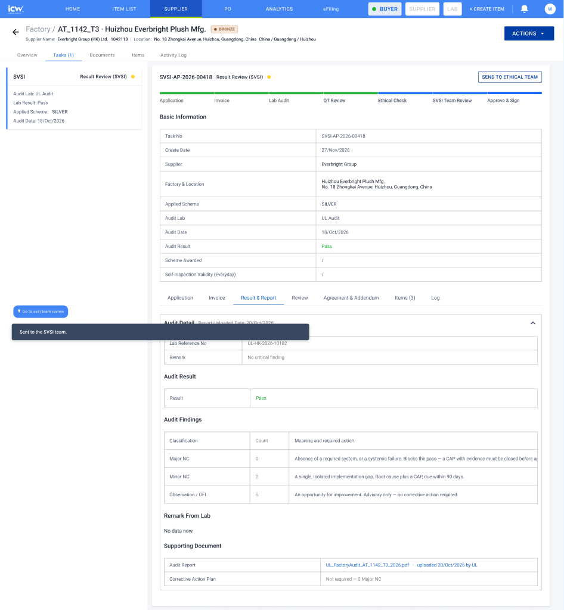The width and height of the screenshot is (564, 610).
Task: Open the Agreement & Addendum sub-tab
Action: click(351, 298)
